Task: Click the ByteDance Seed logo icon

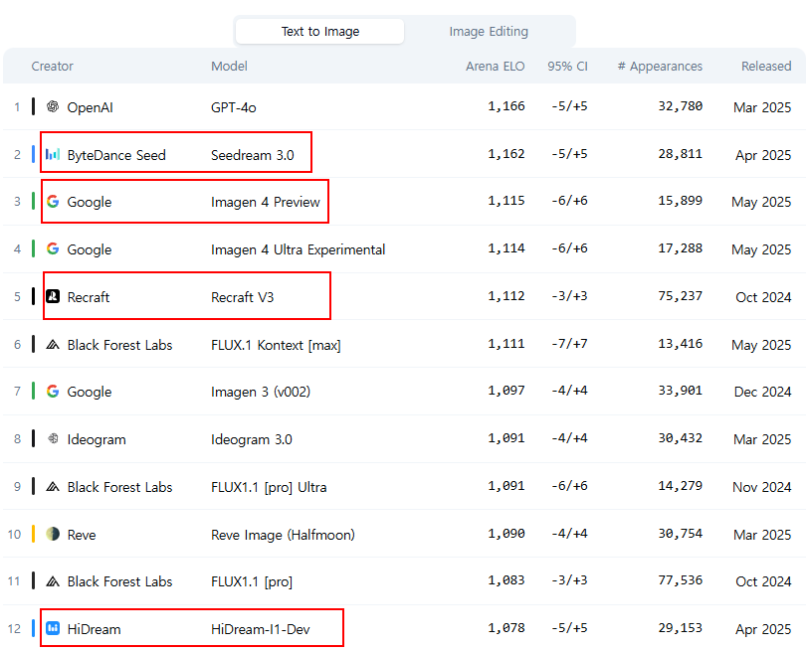Action: [x=53, y=154]
